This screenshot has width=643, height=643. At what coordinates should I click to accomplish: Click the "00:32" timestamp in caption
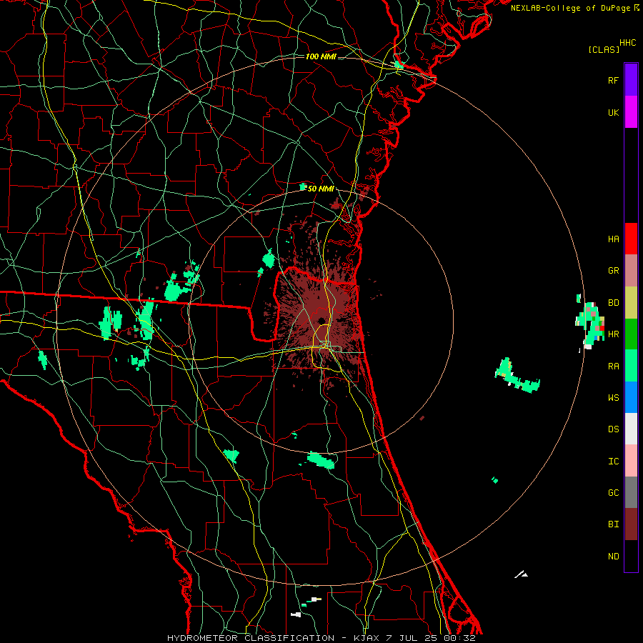459,638
